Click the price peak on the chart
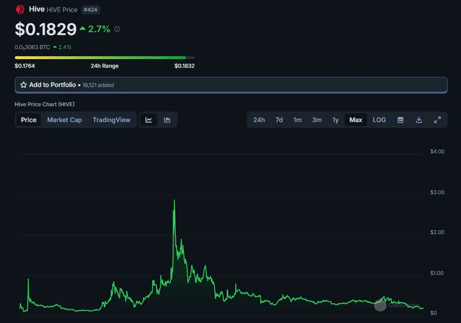 (174, 200)
